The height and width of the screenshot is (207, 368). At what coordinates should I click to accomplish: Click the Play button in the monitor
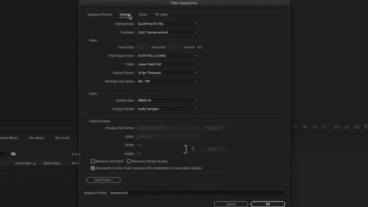point(305,127)
